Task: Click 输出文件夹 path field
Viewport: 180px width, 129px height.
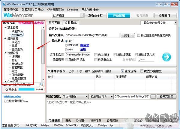Action: (92, 35)
